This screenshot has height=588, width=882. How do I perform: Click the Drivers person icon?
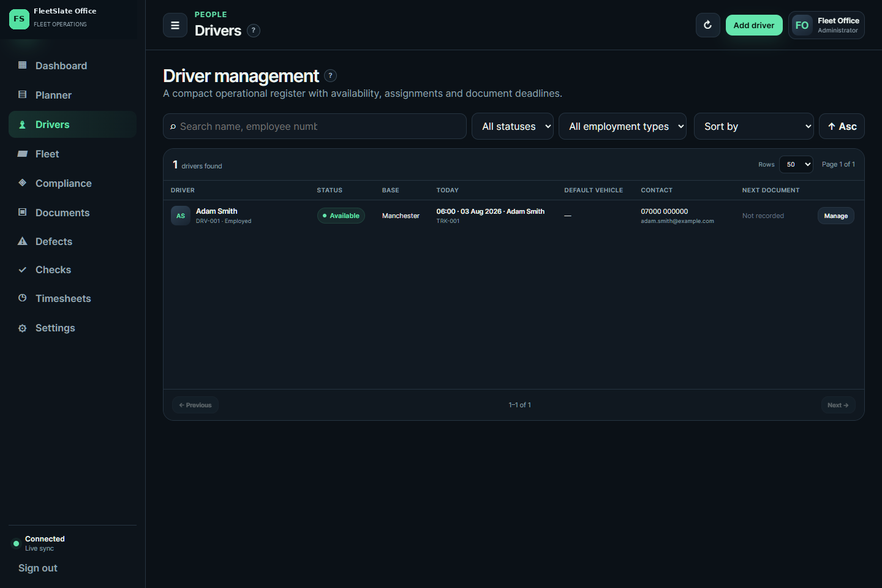pyautogui.click(x=23, y=124)
